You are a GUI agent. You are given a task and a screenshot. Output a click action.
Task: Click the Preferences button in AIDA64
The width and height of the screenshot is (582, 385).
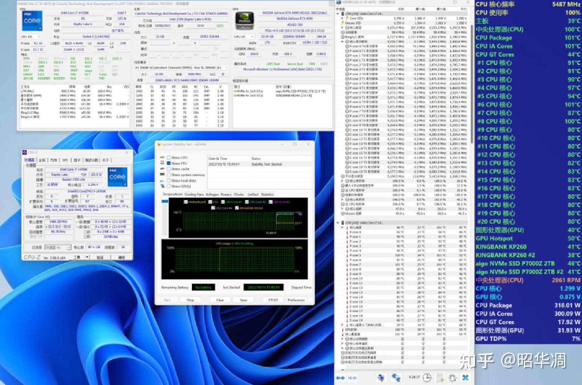click(x=296, y=300)
